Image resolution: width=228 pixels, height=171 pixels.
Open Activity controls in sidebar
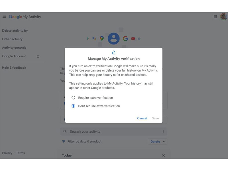click(x=14, y=48)
